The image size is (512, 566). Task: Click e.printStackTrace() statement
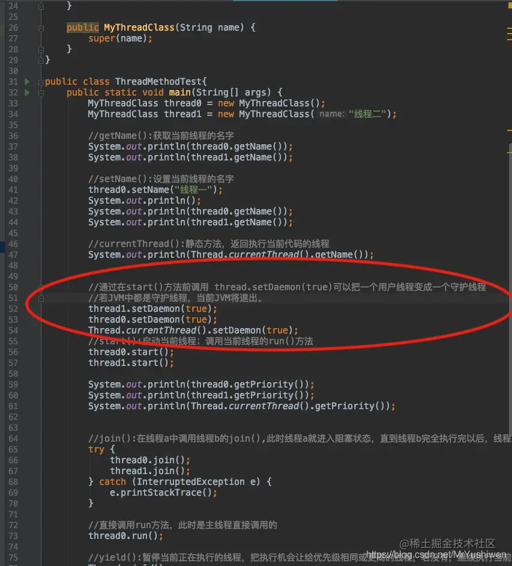163,493
